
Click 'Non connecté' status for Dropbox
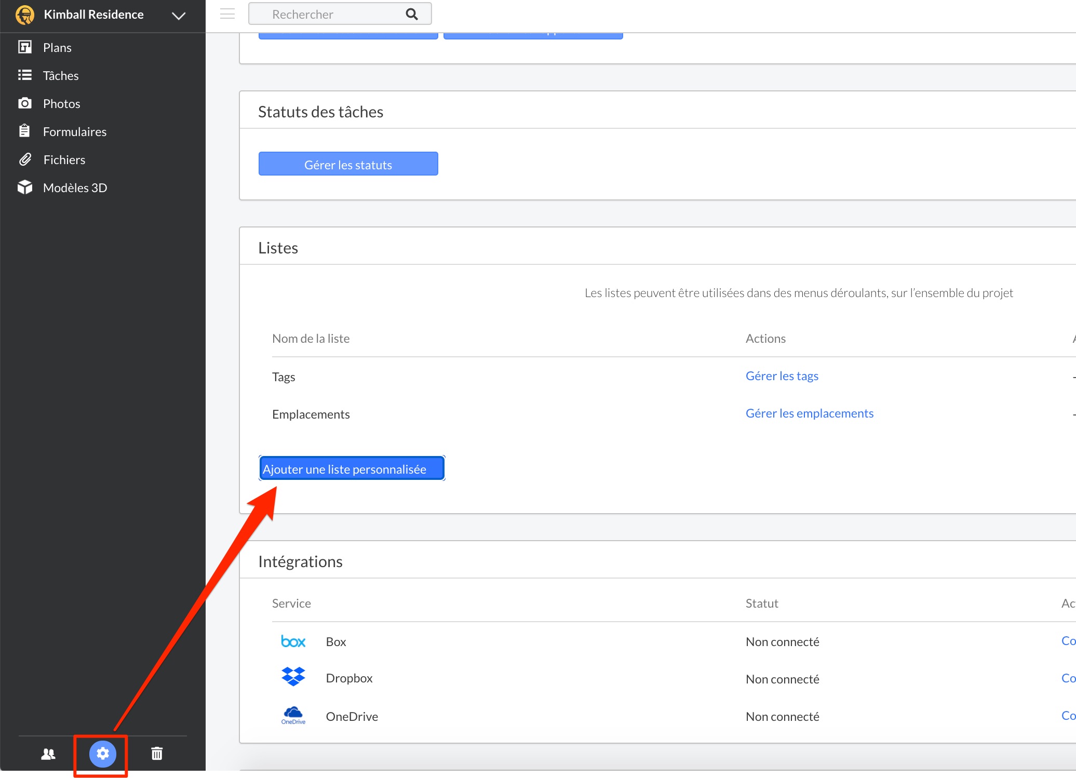point(782,679)
